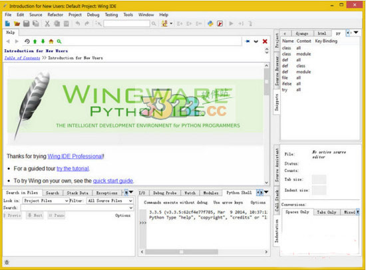
Task: Click the toolbar search input field
Action: tap(126, 23)
